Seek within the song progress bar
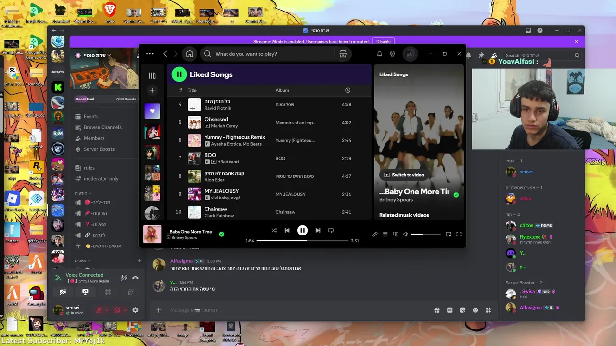616x346 pixels. pyautogui.click(x=302, y=240)
